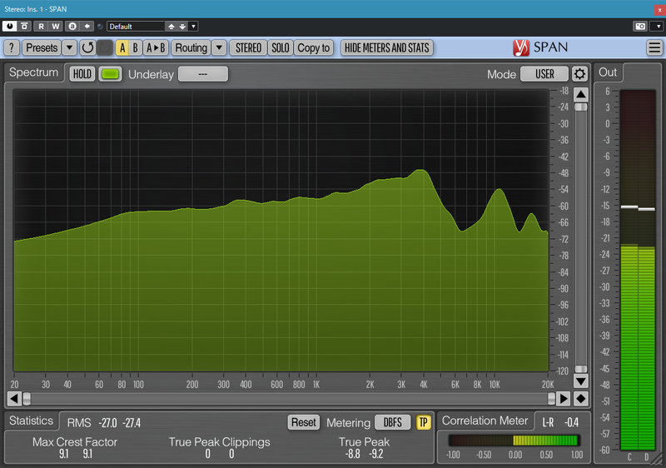This screenshot has width=666, height=468.
Task: Click the Max Crest Factor label
Action: pyautogui.click(x=75, y=442)
